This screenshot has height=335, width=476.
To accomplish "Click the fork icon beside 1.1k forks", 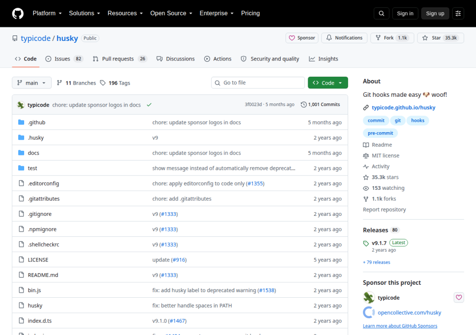I will [x=366, y=199].
